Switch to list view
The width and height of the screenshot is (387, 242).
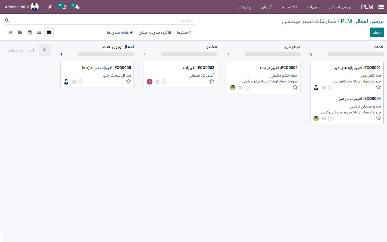(x=39, y=32)
